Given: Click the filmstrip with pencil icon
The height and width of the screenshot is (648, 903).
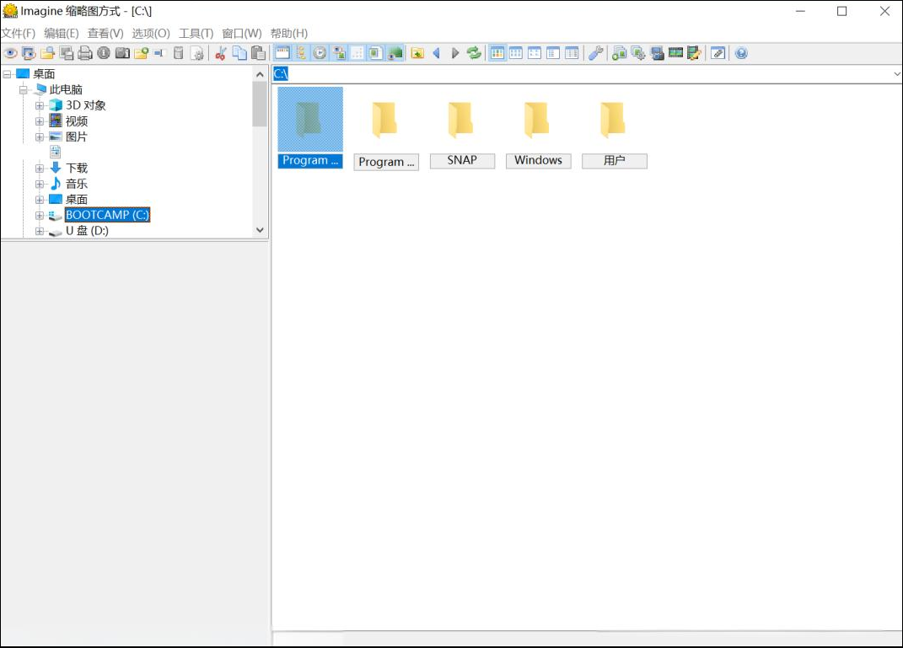Looking at the screenshot, I should pyautogui.click(x=695, y=54).
